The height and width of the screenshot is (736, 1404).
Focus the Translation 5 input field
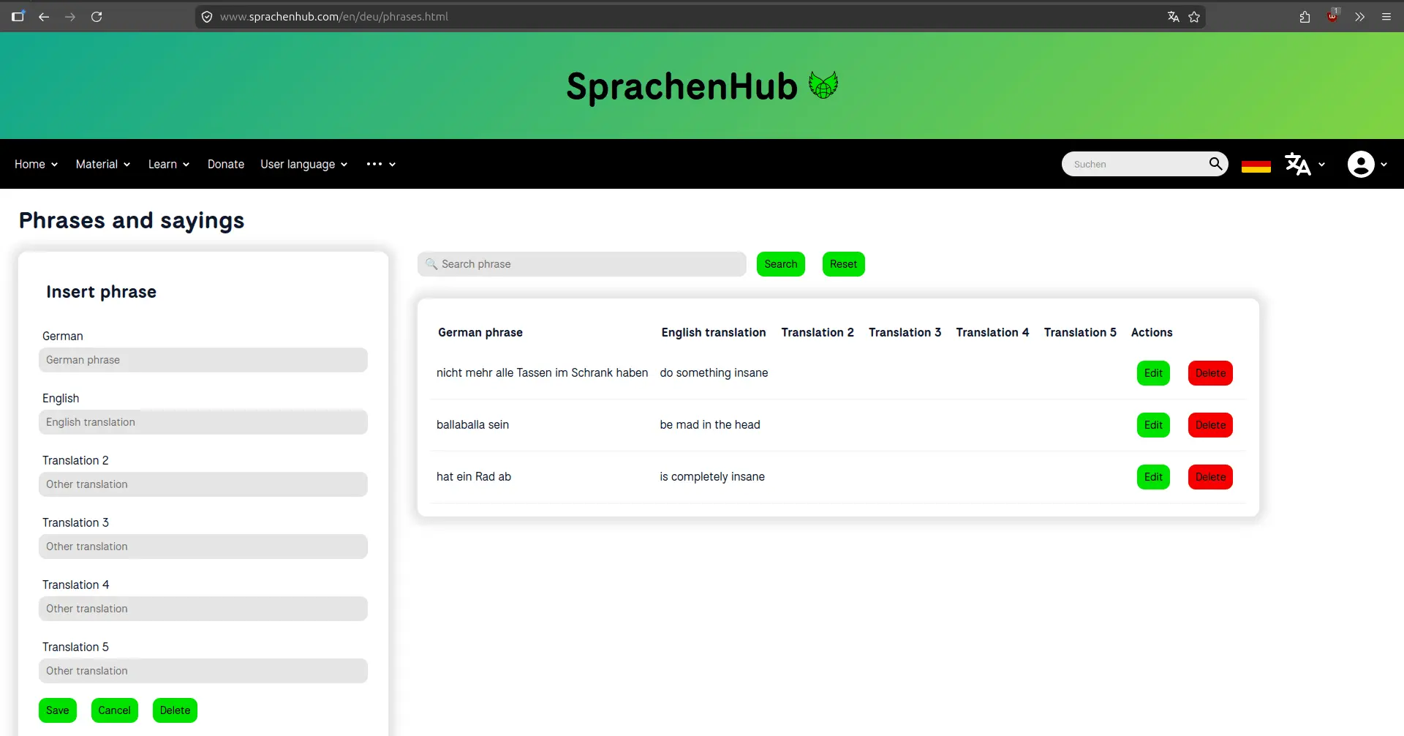pos(203,671)
